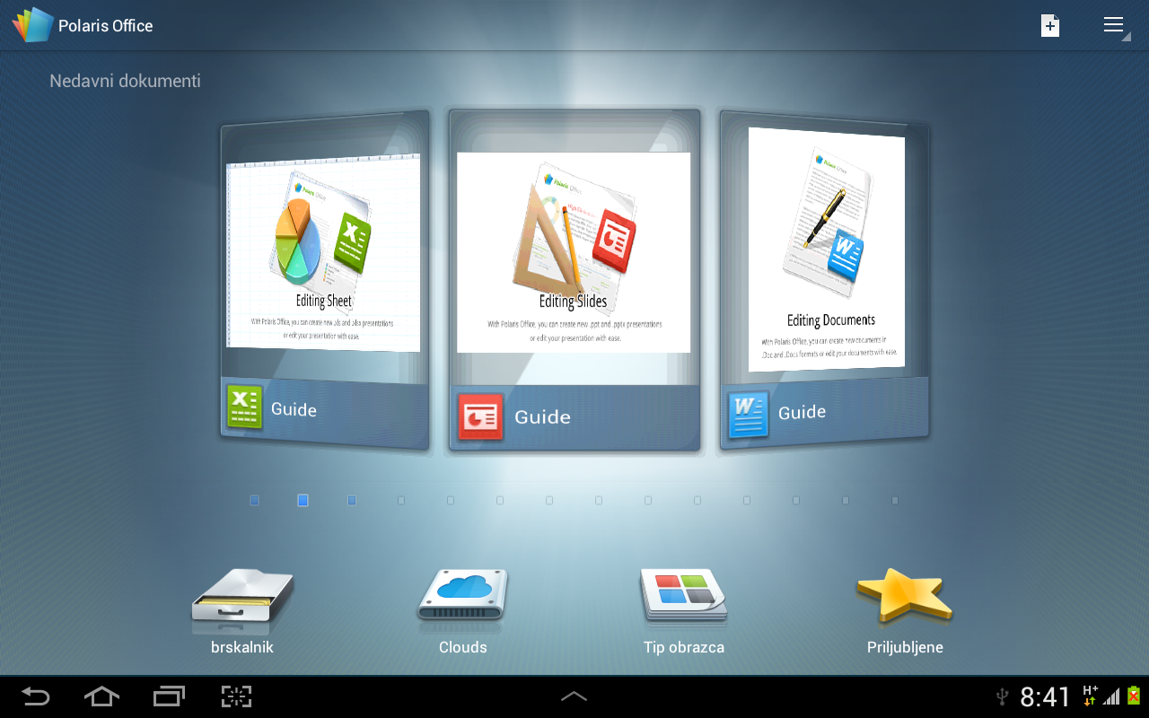The height and width of the screenshot is (718, 1149).
Task: Click the Clouds label
Action: tap(463, 647)
